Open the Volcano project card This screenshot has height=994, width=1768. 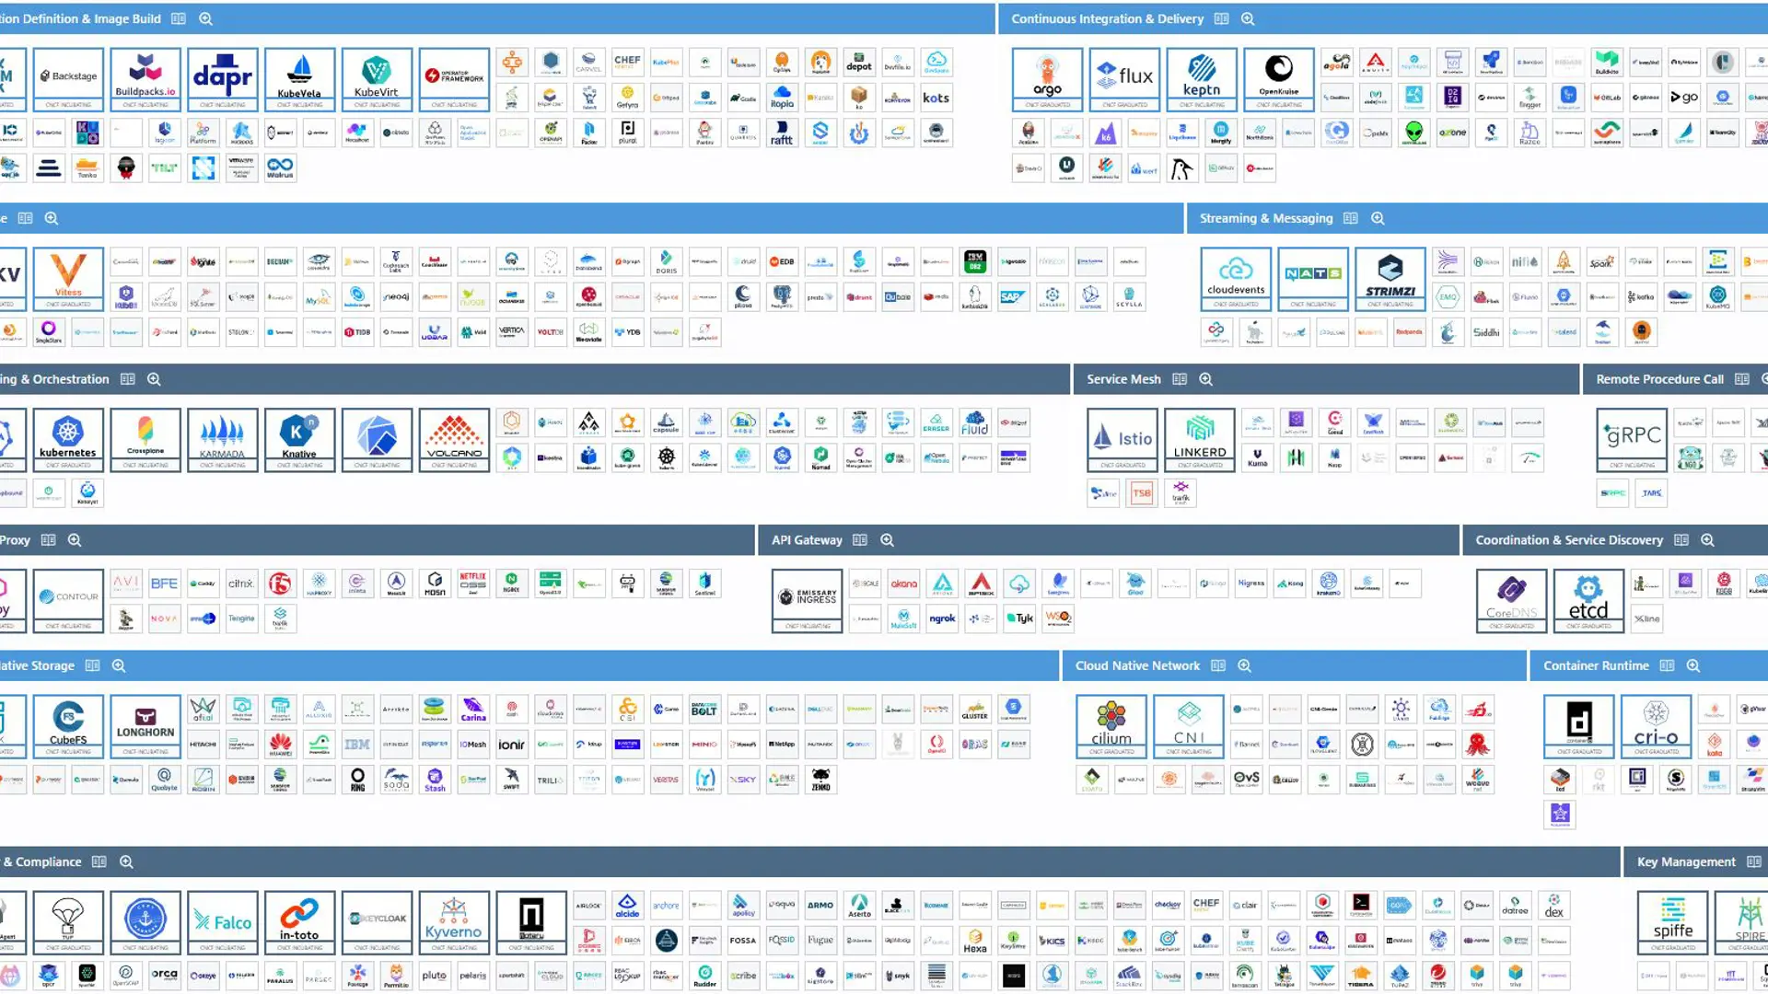(x=454, y=440)
